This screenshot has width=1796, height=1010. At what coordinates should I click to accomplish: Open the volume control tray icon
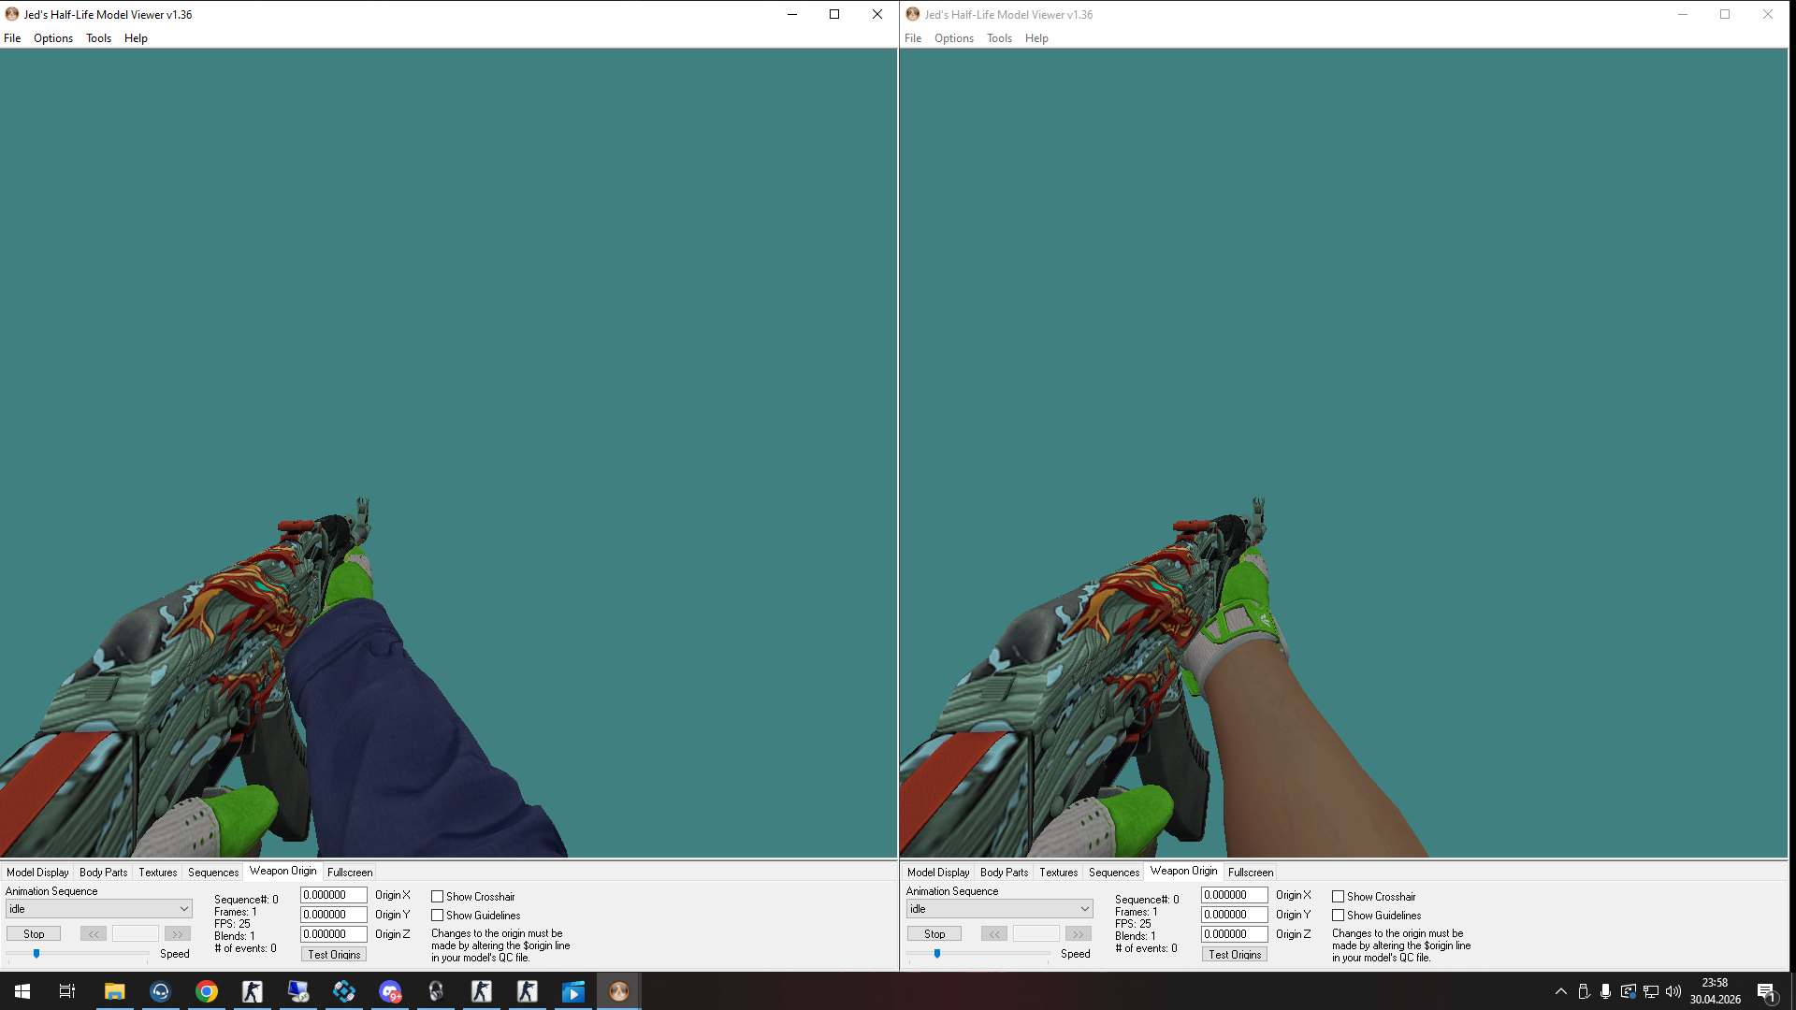click(1673, 991)
